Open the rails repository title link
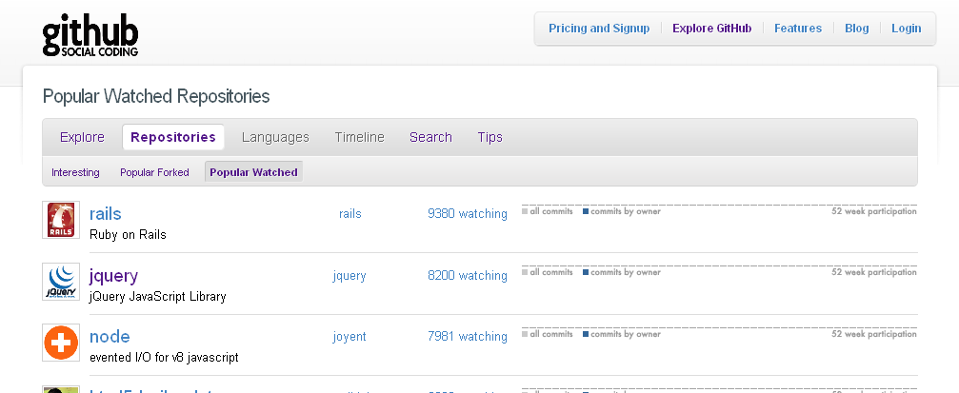The height and width of the screenshot is (393, 959). 105,213
